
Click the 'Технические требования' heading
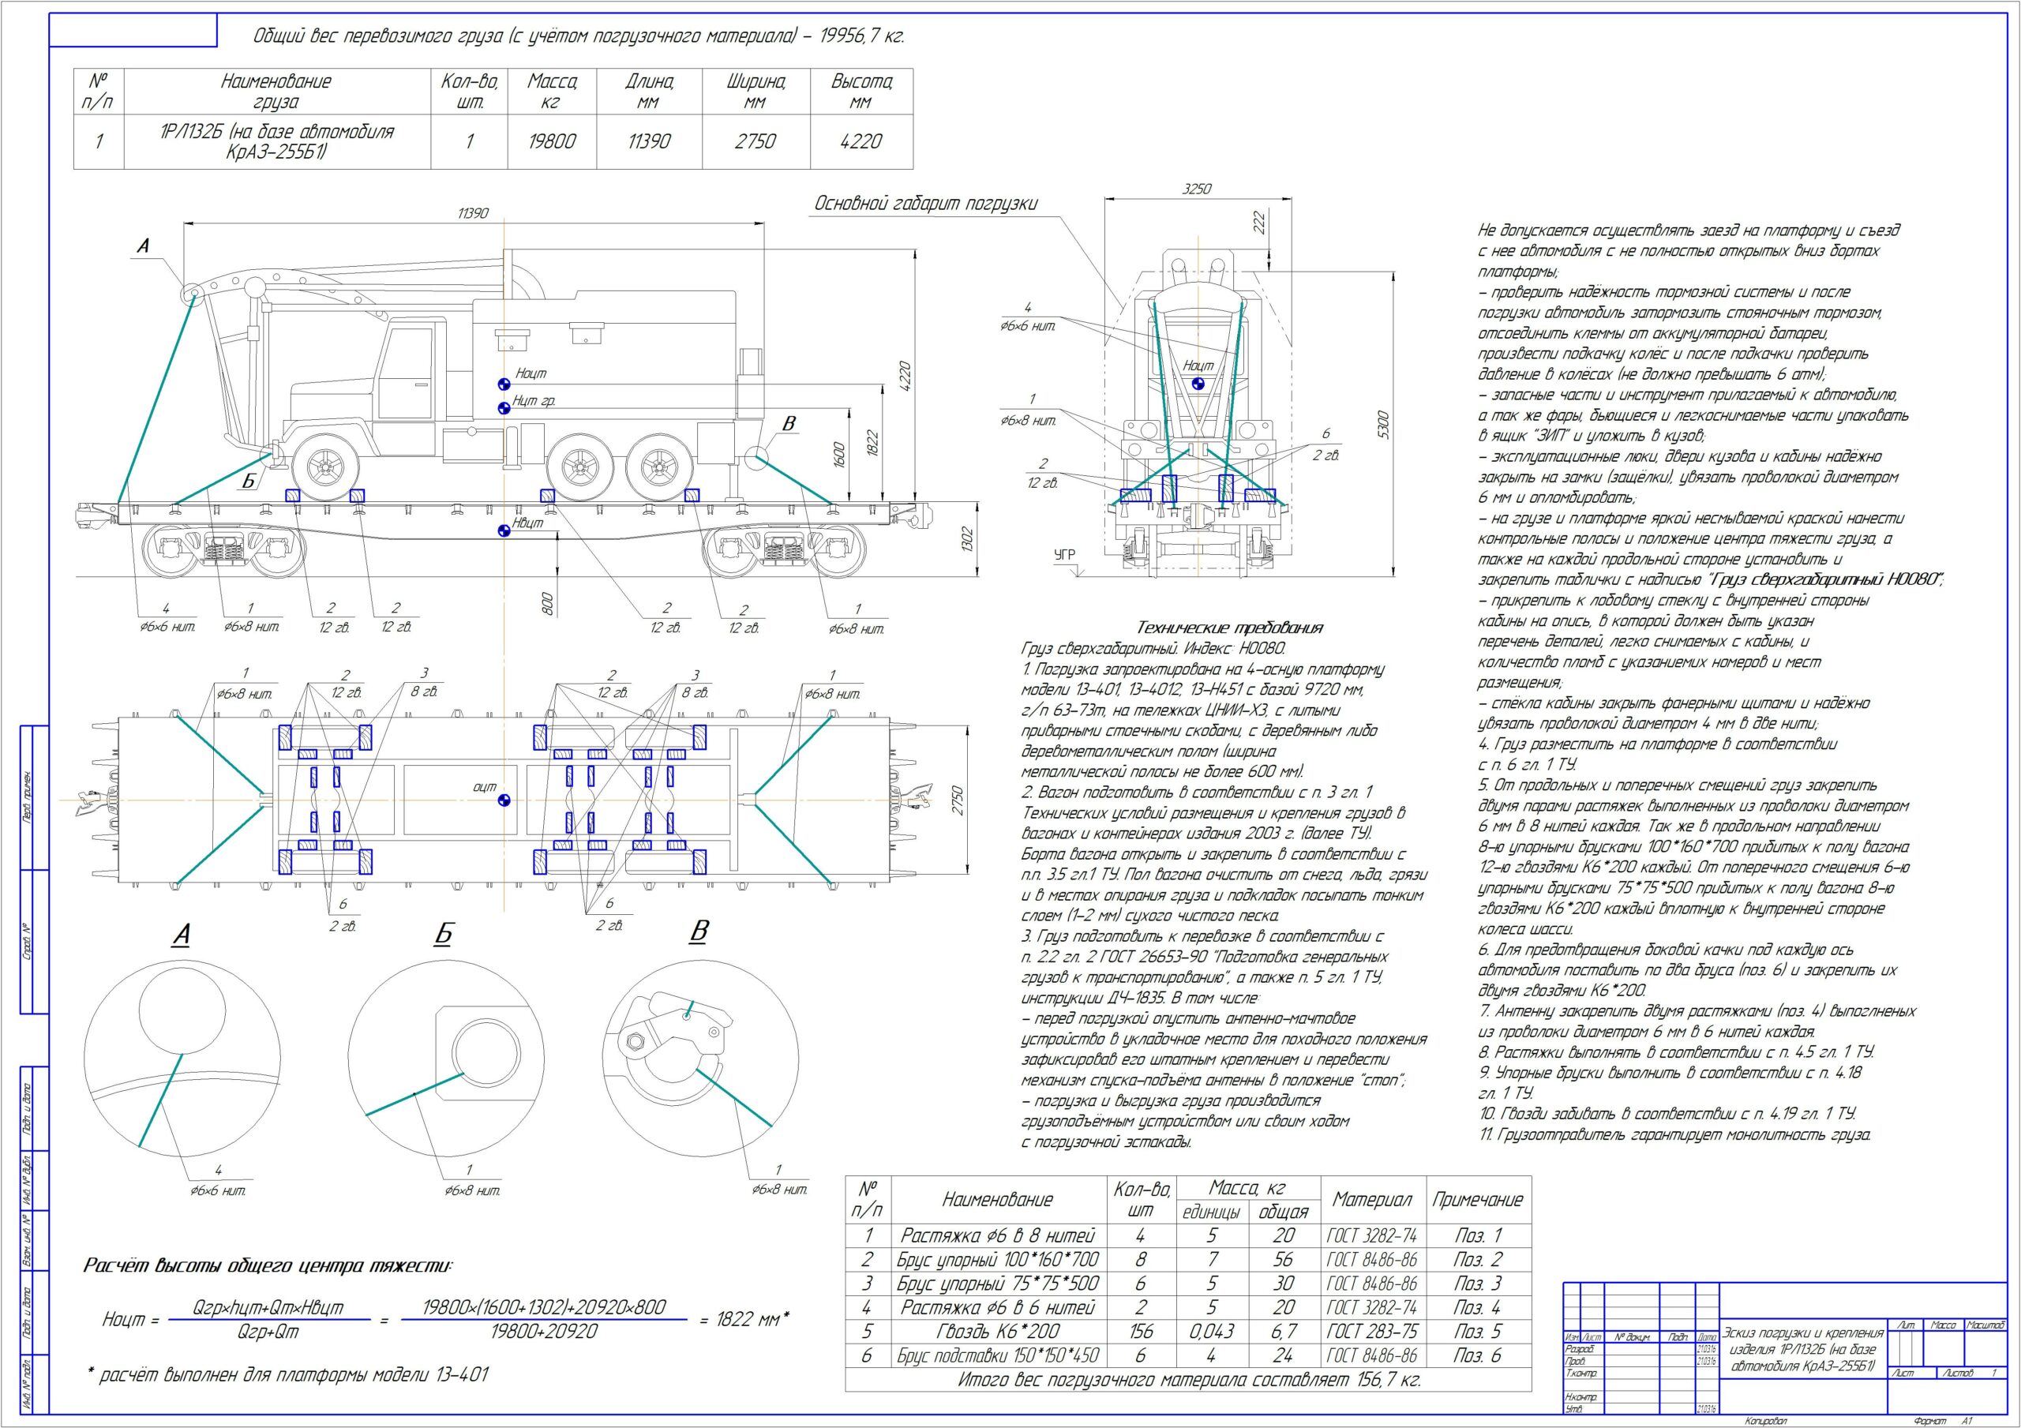click(x=1229, y=628)
